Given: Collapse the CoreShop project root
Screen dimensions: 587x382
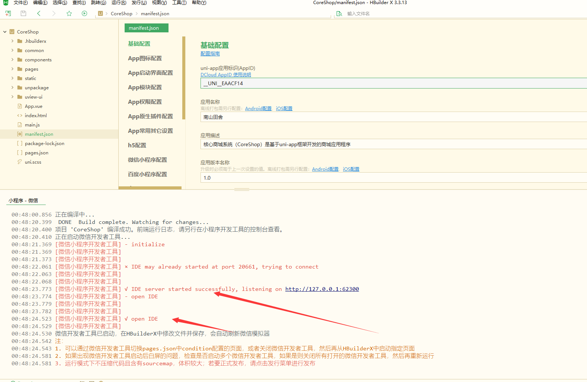Looking at the screenshot, I should (x=5, y=32).
